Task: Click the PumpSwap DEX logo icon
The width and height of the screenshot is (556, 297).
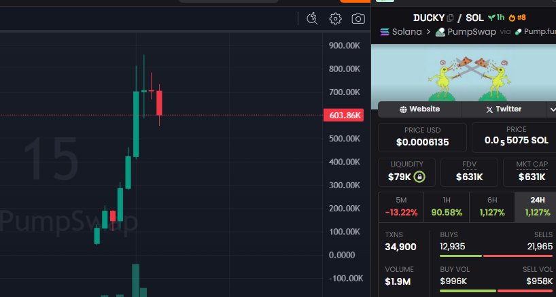Action: [x=440, y=32]
